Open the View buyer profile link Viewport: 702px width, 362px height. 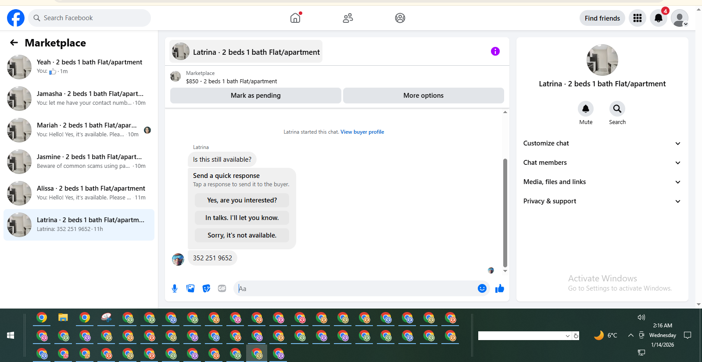pos(362,132)
